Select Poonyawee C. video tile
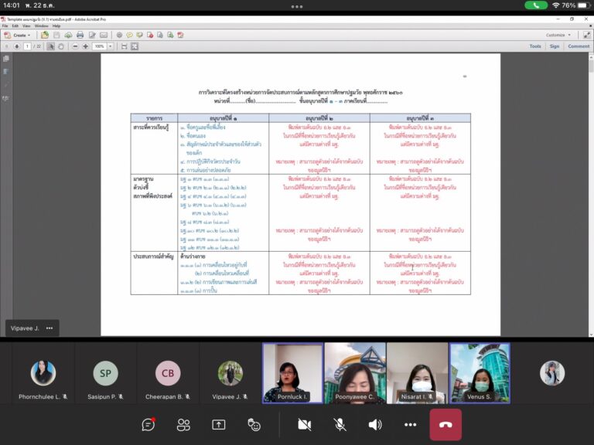 tap(355, 373)
